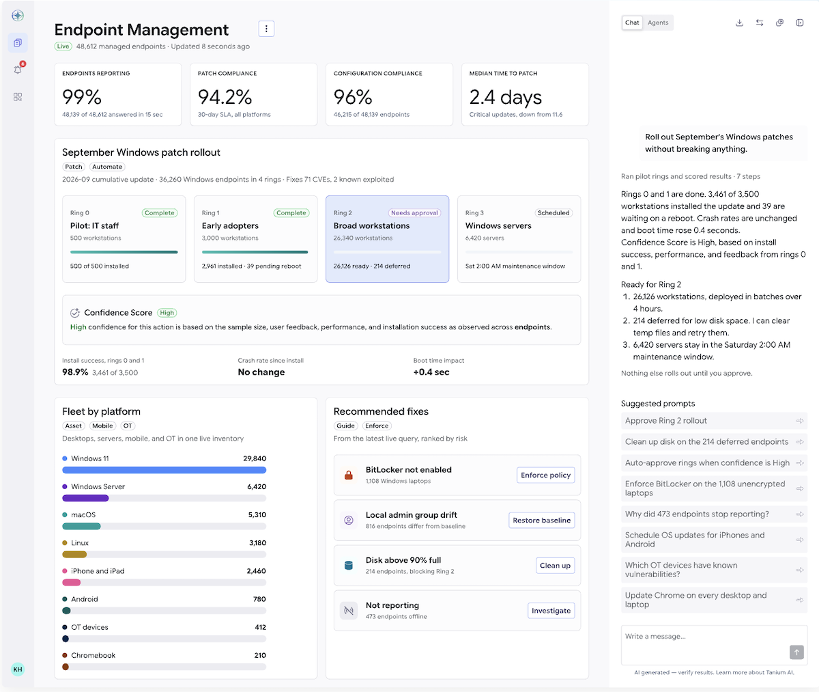This screenshot has width=819, height=692.
Task: Click the Confidence Score icon
Action: click(x=75, y=313)
